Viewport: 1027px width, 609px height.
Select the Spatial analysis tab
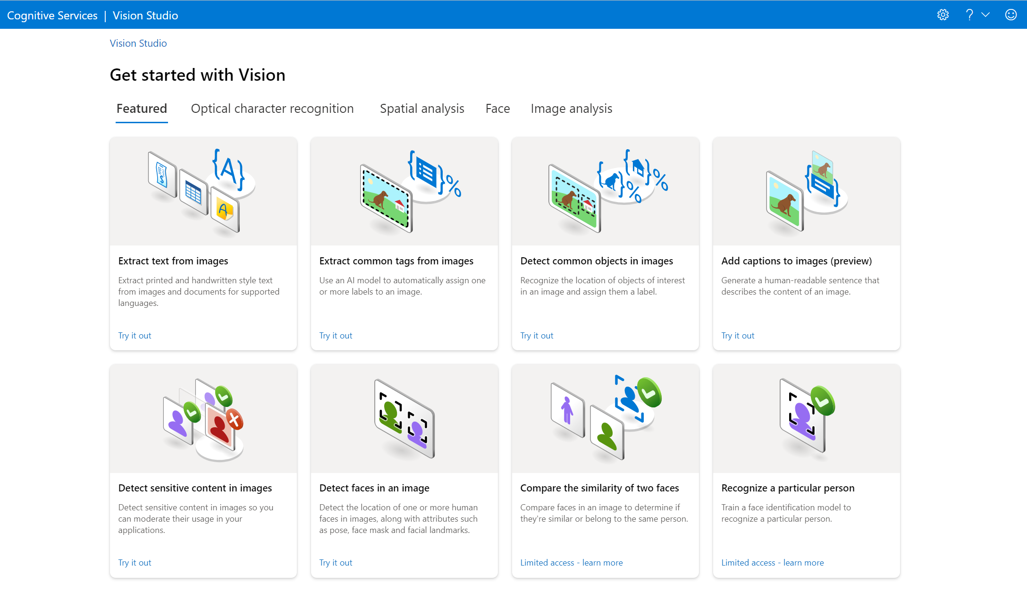(x=422, y=108)
